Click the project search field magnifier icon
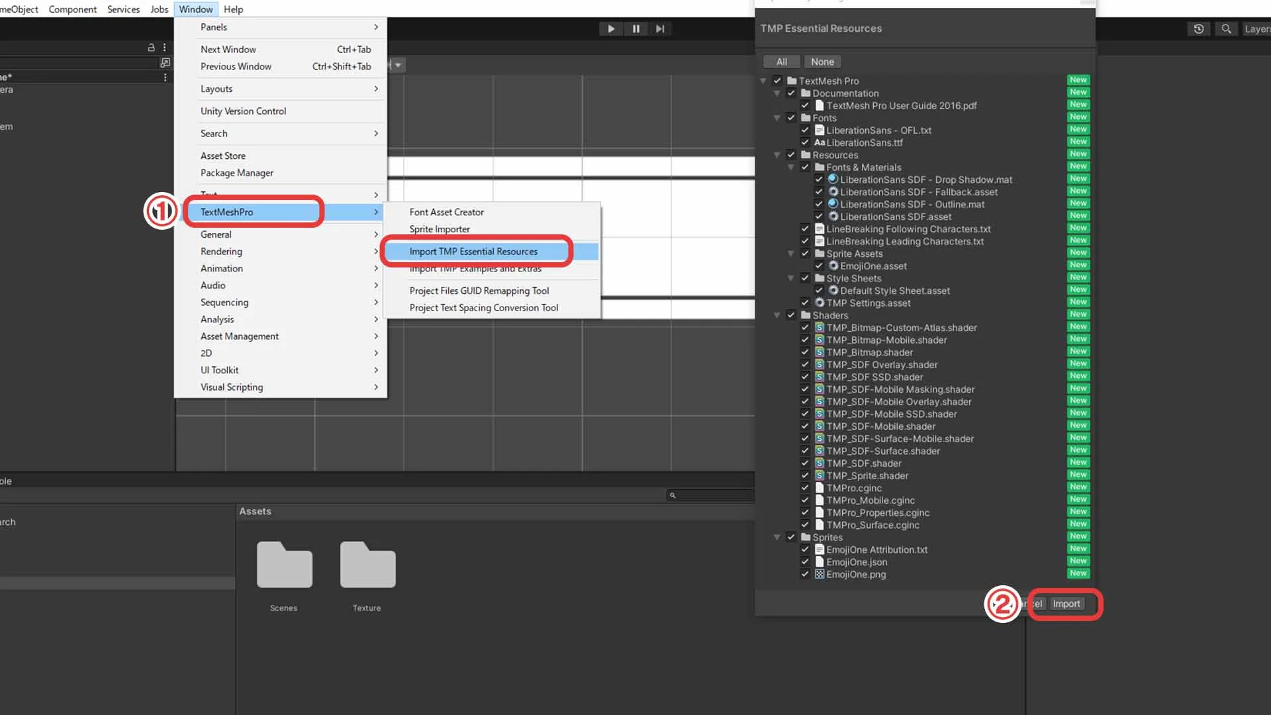 [673, 495]
